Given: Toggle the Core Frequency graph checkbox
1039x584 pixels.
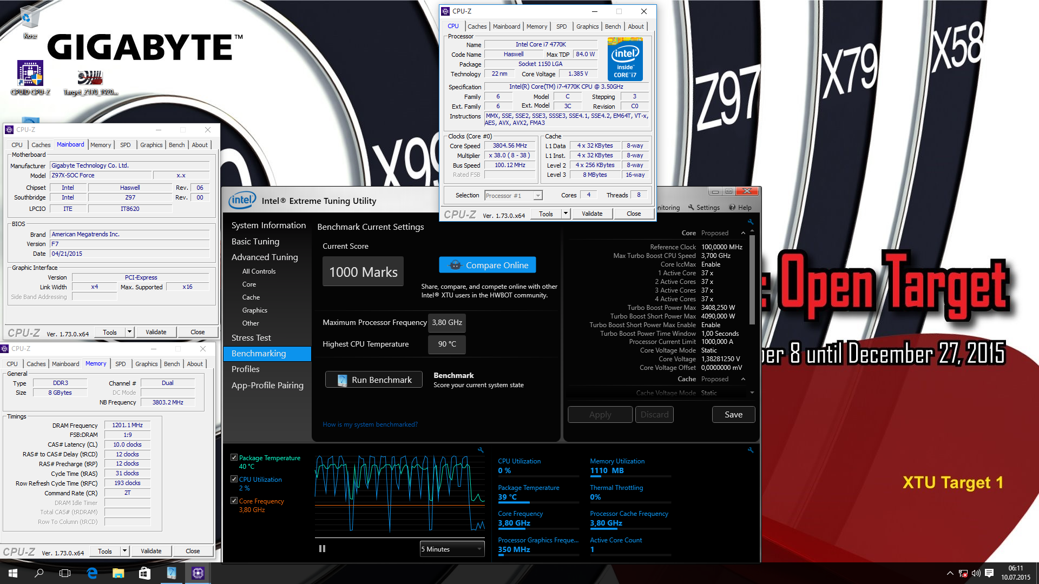Looking at the screenshot, I should (x=234, y=501).
